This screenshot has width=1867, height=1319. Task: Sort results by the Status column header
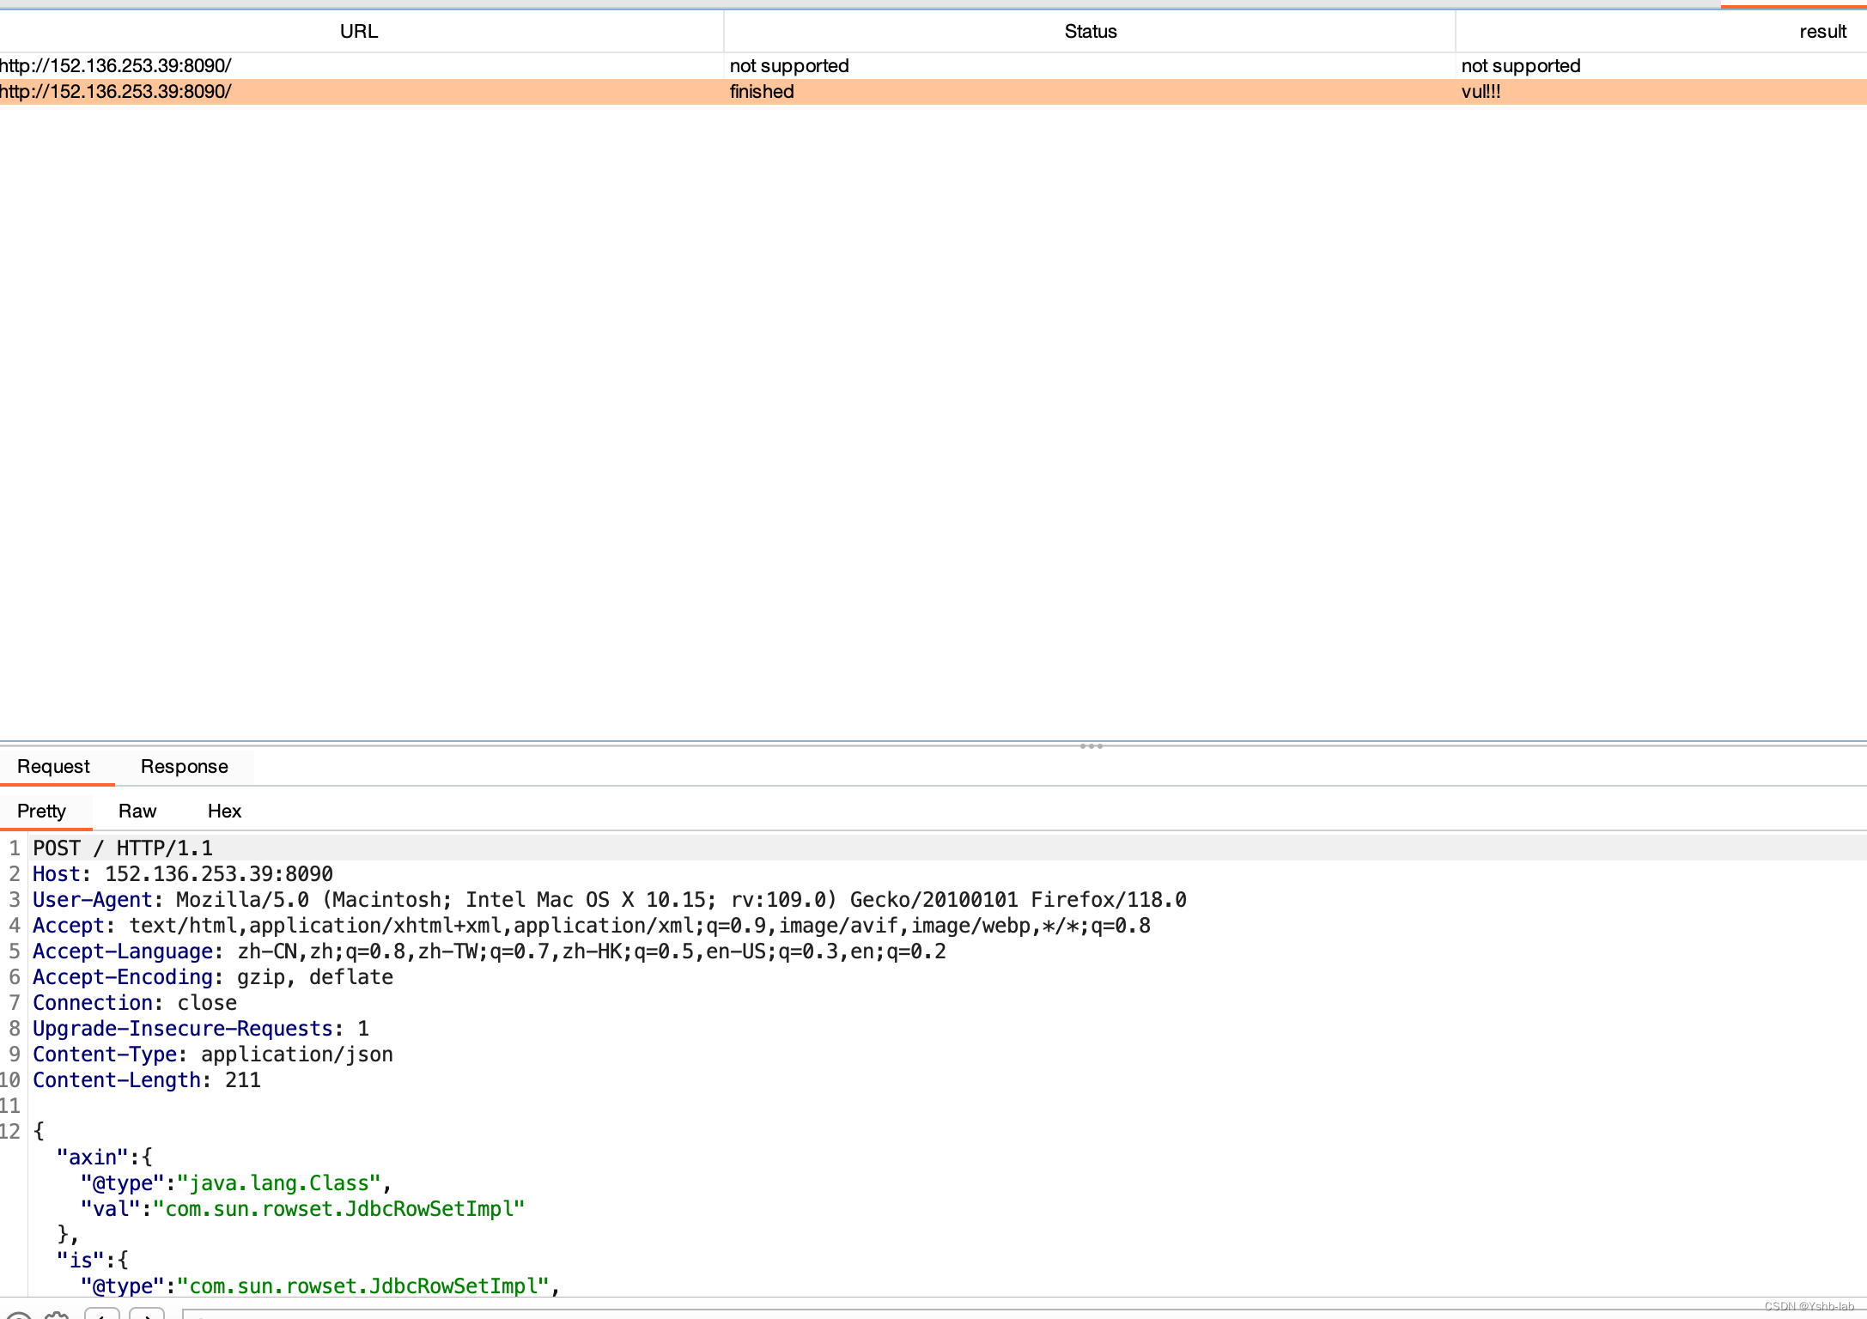click(x=1090, y=31)
